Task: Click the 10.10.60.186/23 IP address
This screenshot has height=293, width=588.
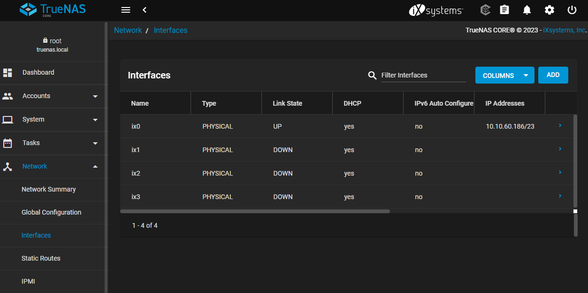Action: click(x=510, y=126)
